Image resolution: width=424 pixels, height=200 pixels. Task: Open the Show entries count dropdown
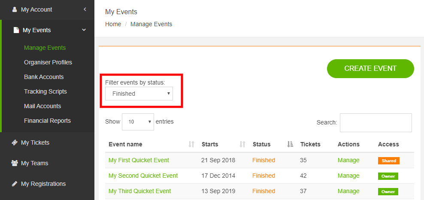(x=138, y=122)
